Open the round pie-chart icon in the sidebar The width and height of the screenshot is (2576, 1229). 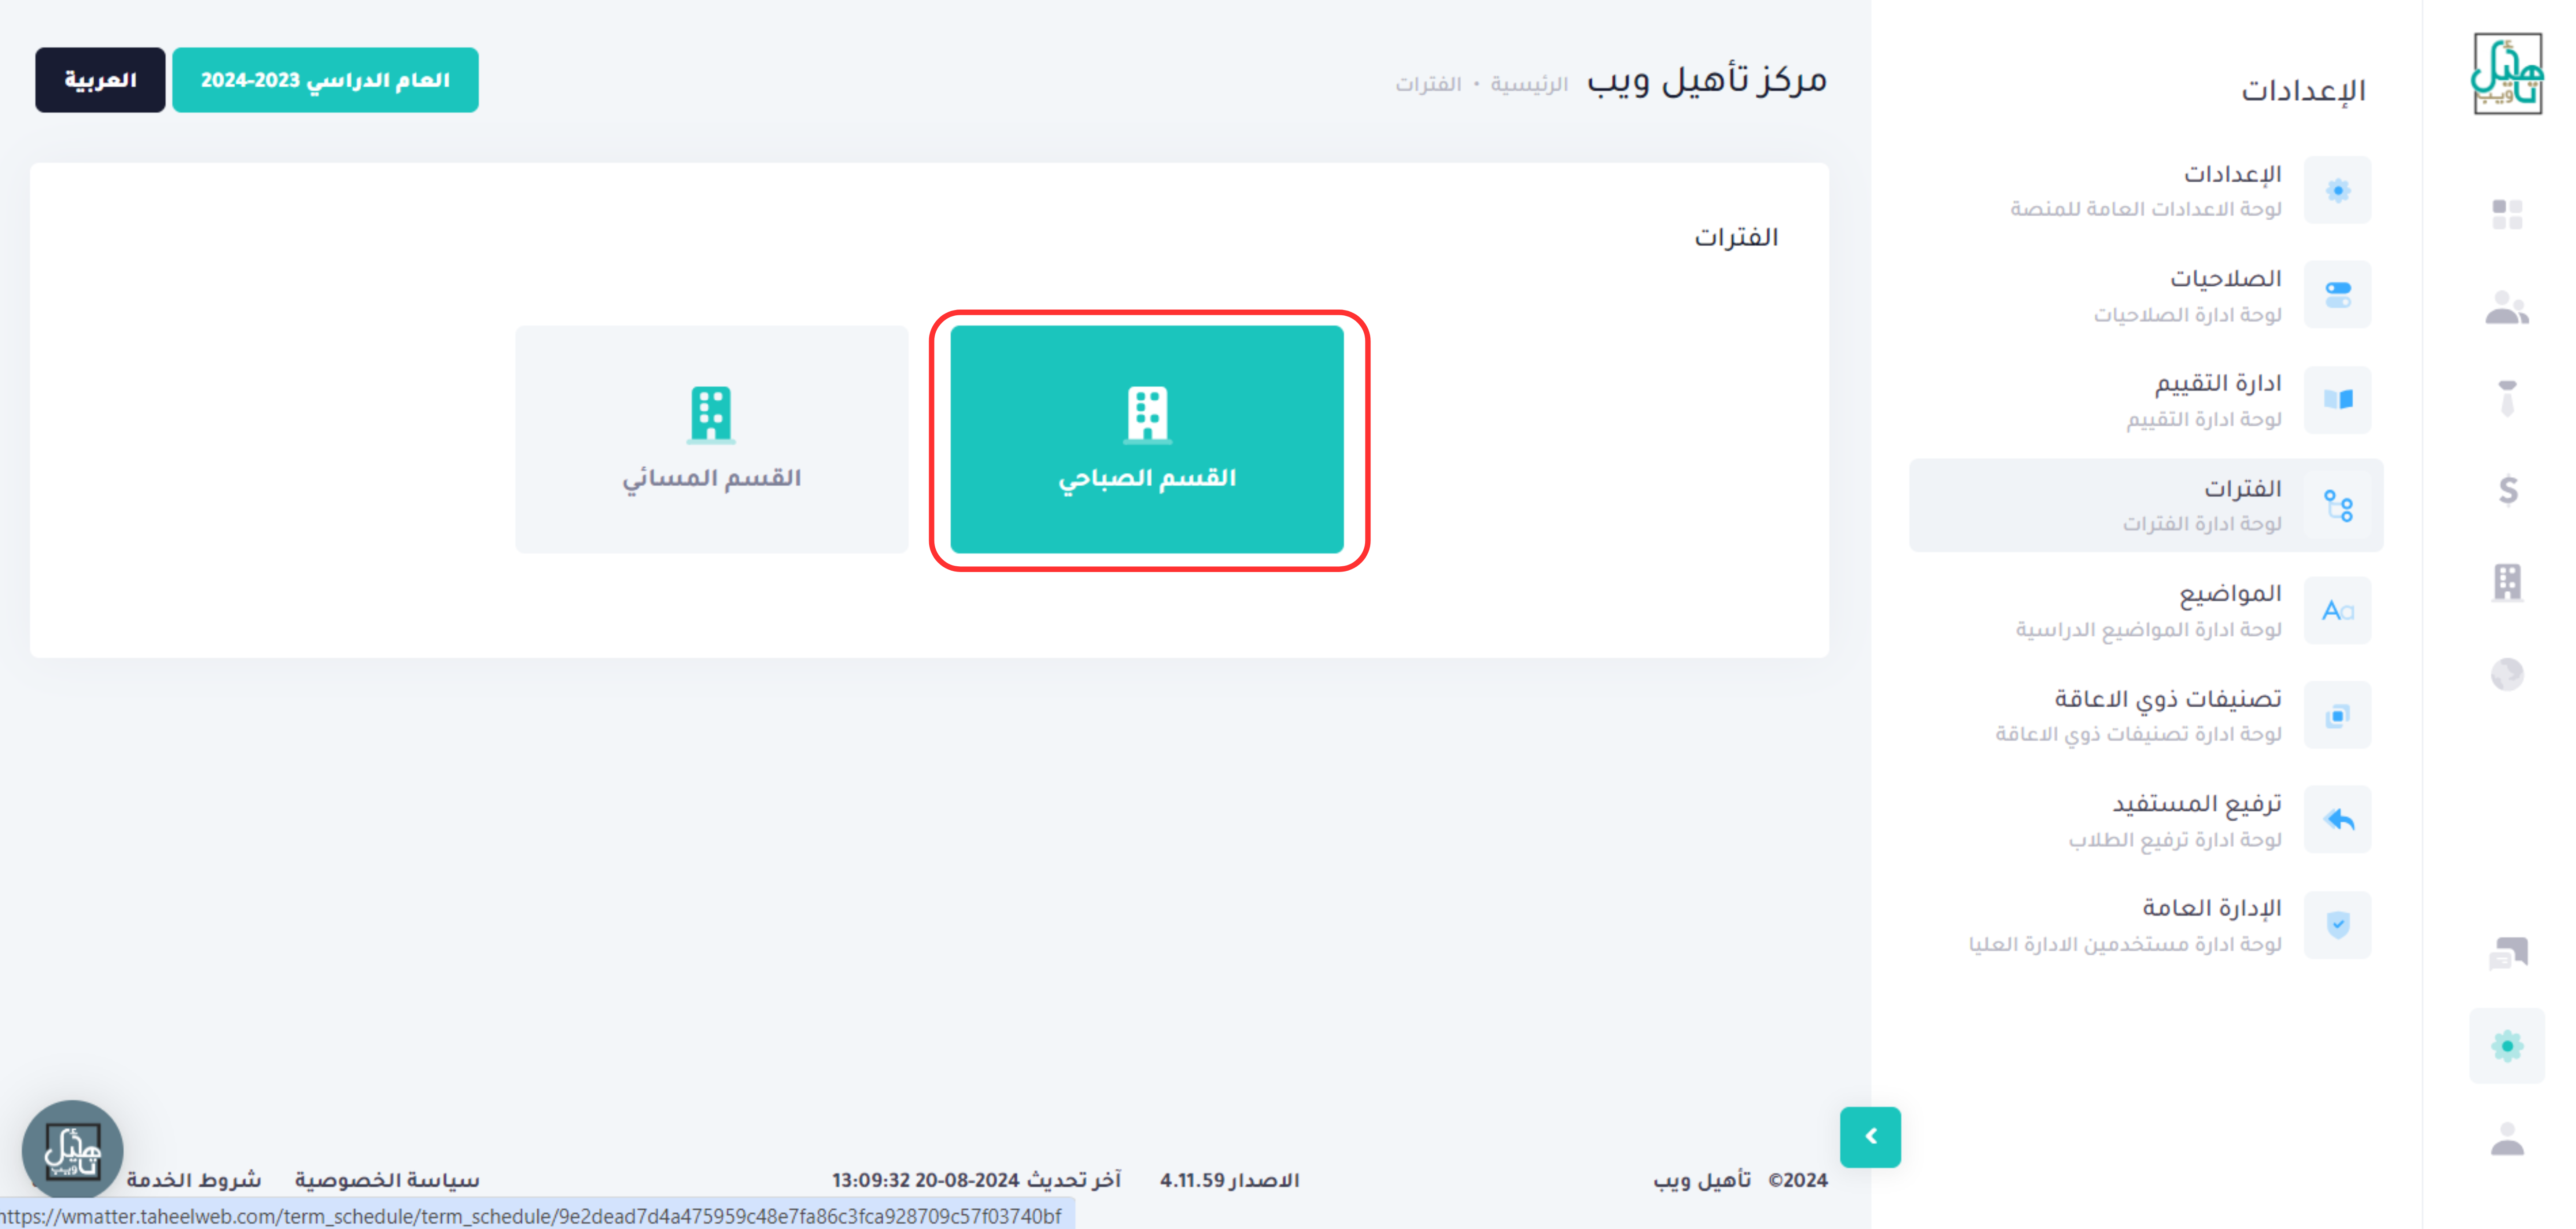click(x=2507, y=674)
